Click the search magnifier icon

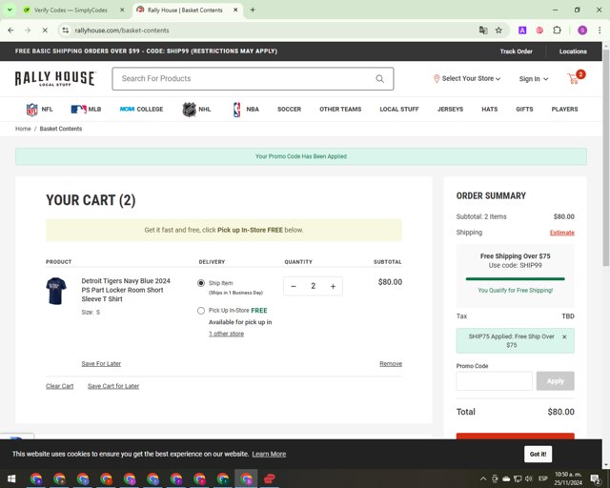(379, 78)
